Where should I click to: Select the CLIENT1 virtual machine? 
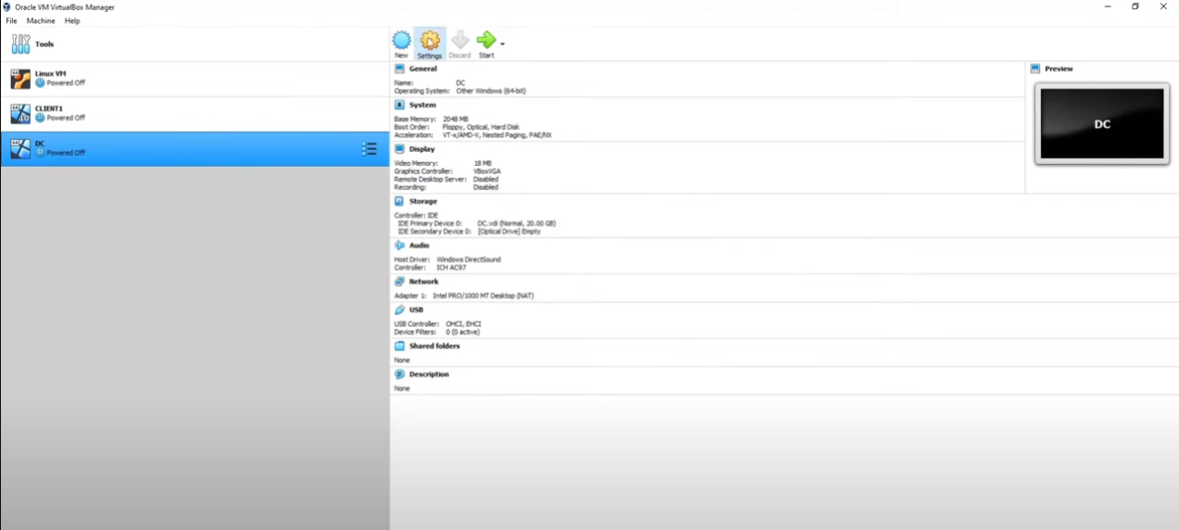(x=195, y=114)
